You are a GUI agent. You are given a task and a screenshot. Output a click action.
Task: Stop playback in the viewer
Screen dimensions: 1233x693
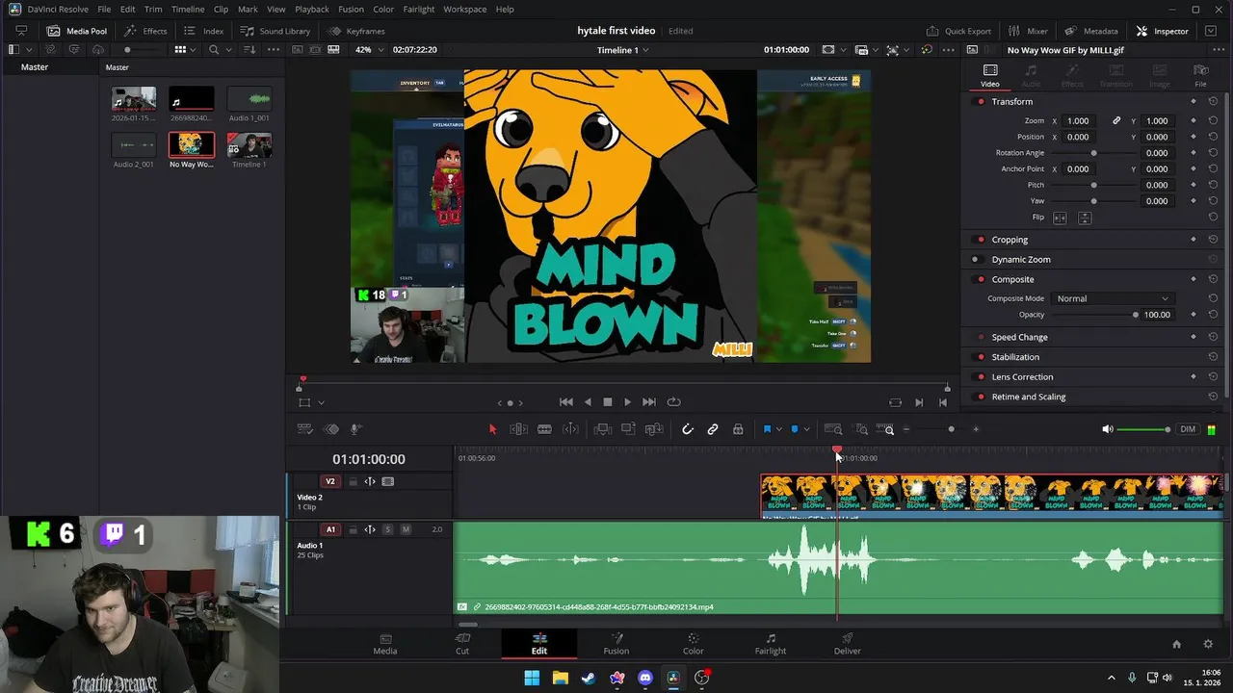[x=607, y=402]
